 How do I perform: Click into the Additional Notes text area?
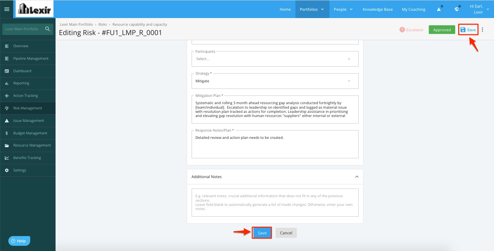(x=275, y=202)
